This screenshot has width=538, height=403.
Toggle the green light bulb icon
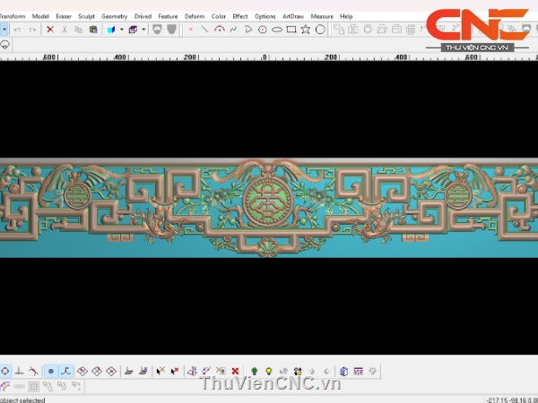click(254, 371)
